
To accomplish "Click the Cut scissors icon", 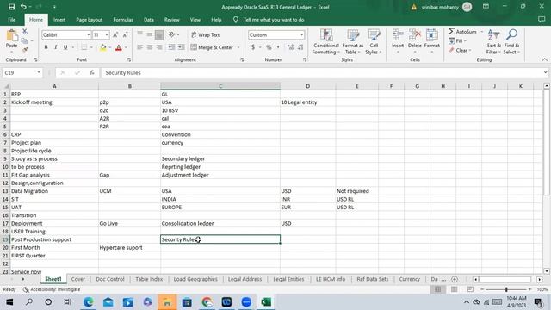I will [x=25, y=32].
